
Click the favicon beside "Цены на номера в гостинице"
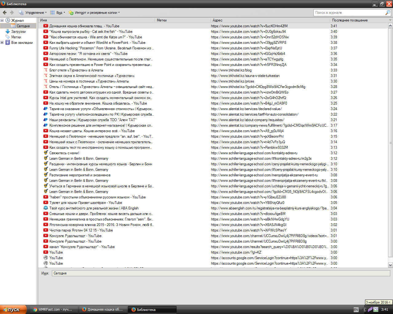46,81
